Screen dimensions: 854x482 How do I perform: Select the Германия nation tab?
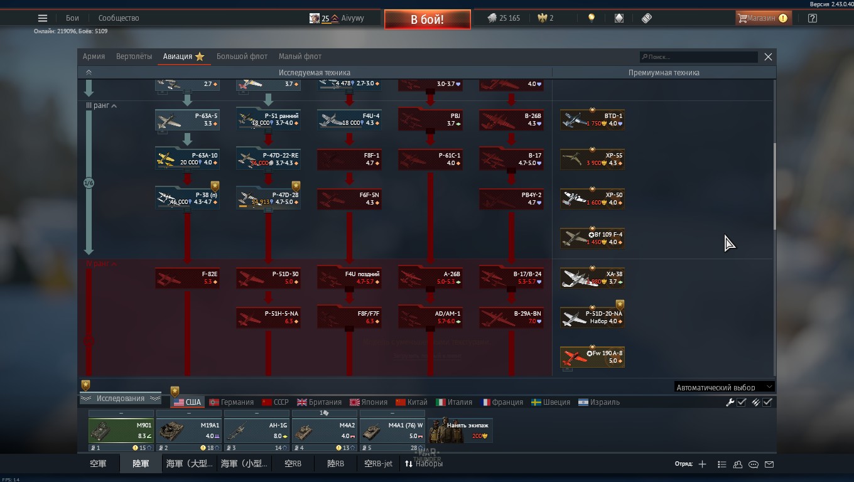click(231, 402)
